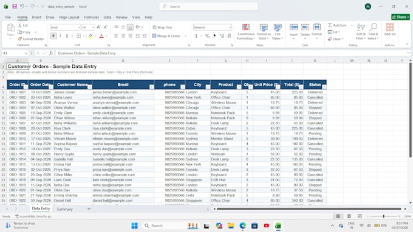Click the Clear button in Editing
The image size is (413, 232).
coord(335,39)
